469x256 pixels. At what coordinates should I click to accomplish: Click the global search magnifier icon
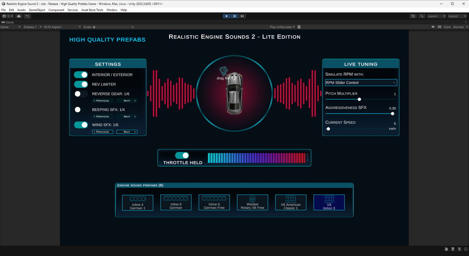pos(422,16)
